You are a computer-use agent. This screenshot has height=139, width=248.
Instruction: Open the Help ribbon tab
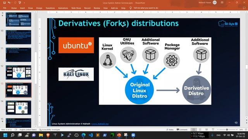pos(123,8)
